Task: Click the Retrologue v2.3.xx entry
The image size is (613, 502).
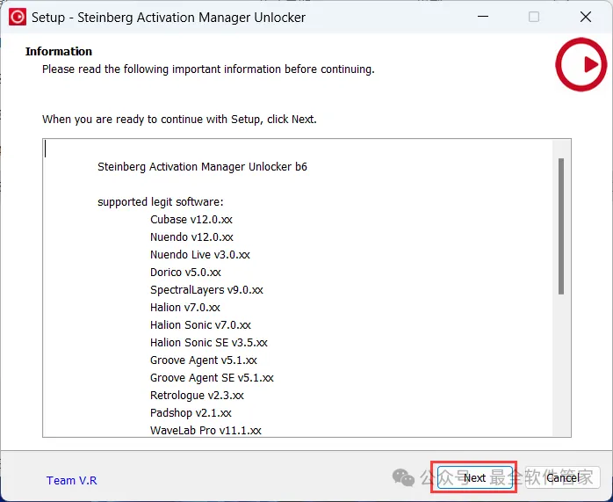Action: point(197,396)
